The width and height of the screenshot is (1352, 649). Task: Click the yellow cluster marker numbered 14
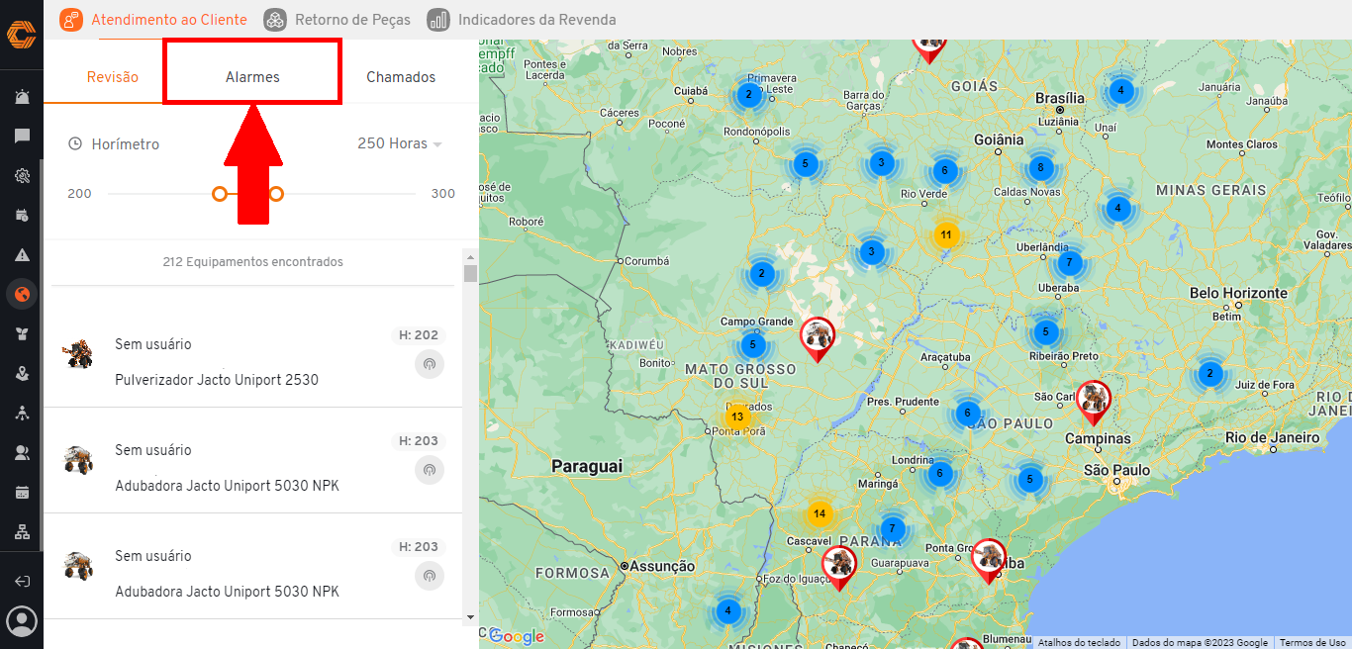coord(819,514)
